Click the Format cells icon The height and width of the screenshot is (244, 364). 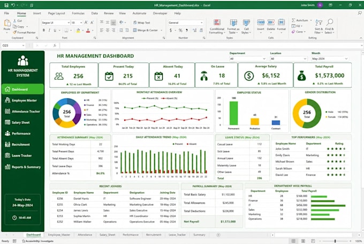282,22
